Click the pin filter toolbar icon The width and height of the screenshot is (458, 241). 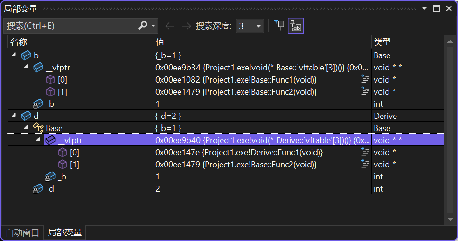[279, 26]
